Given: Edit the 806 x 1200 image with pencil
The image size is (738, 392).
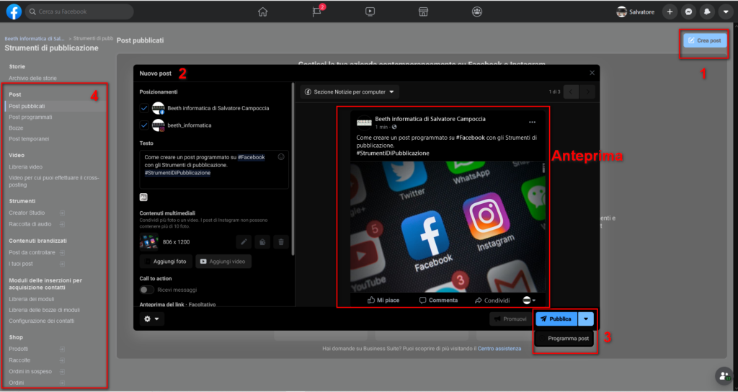Looking at the screenshot, I should [244, 242].
